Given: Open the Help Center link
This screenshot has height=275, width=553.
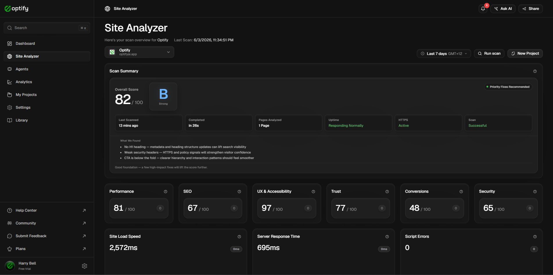Looking at the screenshot, I should click(x=47, y=210).
